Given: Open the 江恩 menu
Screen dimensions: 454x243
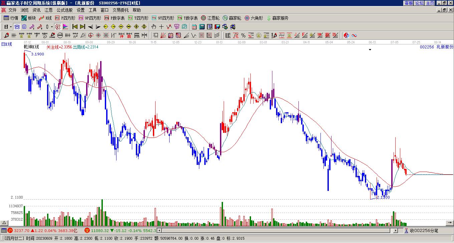Looking at the screenshot, I should 48,10.
